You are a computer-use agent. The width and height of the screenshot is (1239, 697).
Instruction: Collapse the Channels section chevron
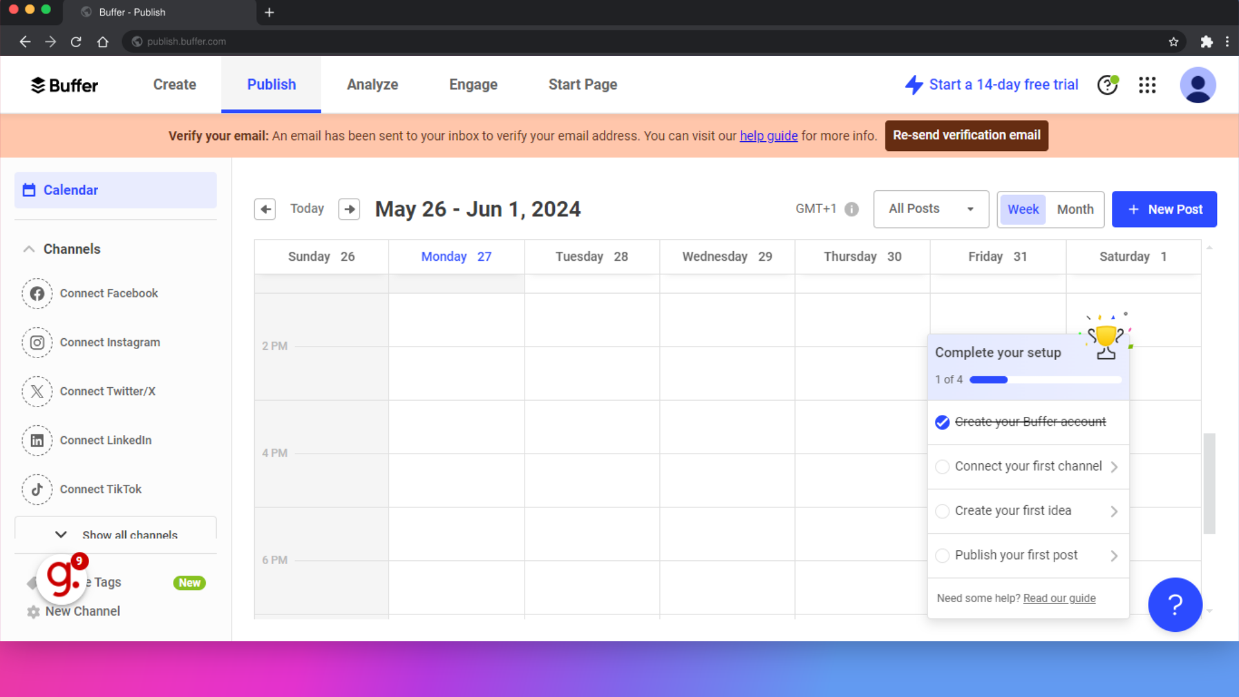click(x=29, y=249)
